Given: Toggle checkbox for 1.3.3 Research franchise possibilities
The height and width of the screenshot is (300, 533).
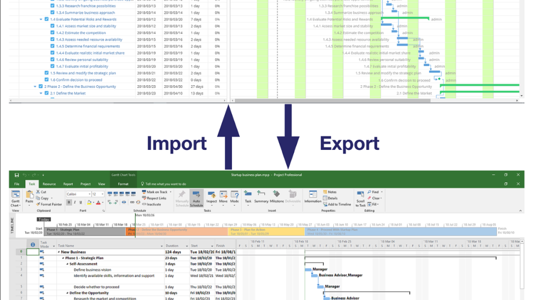Looking at the screenshot, I should [x=52, y=6].
